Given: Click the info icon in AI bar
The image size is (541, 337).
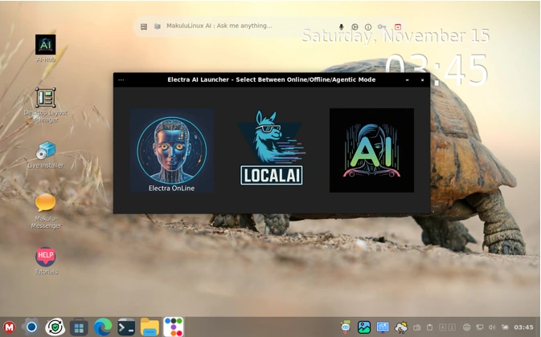Looking at the screenshot, I should (368, 26).
